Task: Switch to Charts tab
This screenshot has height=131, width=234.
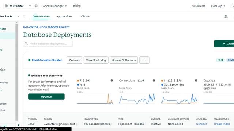Action: click(85, 16)
